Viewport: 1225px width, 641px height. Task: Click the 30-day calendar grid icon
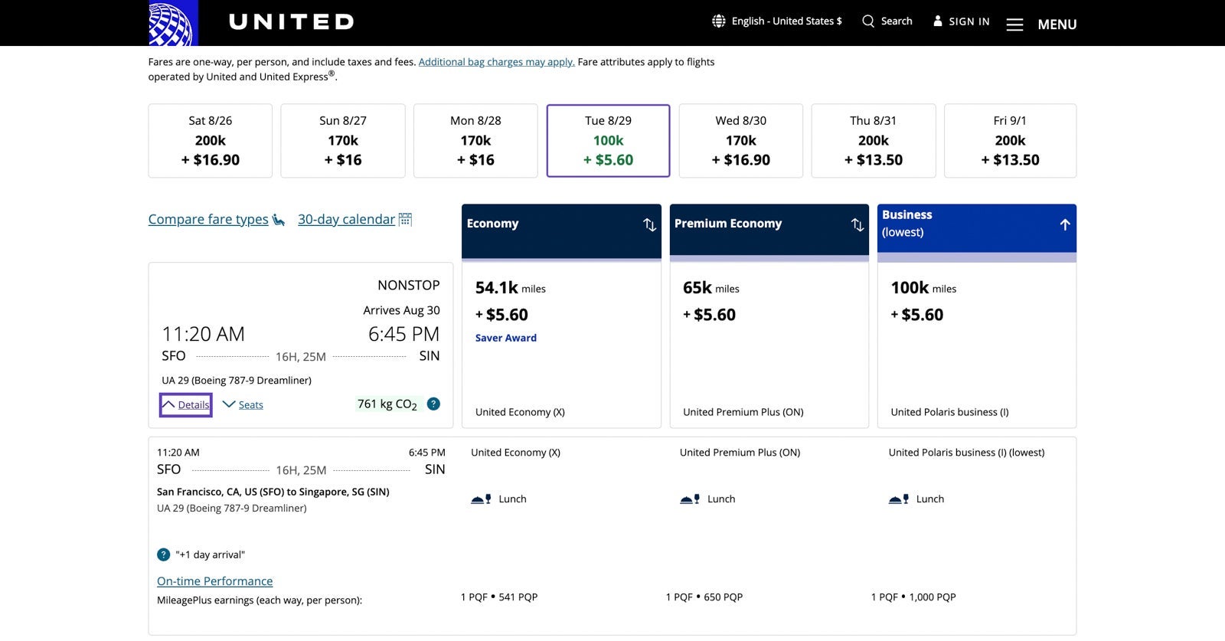(x=406, y=219)
